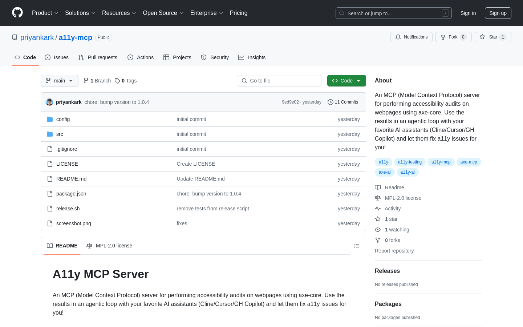Click the config folder icon
The image size is (523, 327).
pyautogui.click(x=50, y=119)
